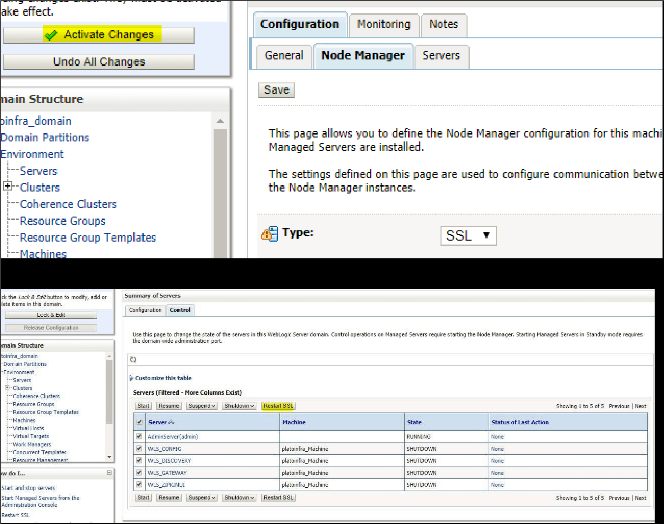Toggle the WLS_CONFIG row checkbox

[x=139, y=448]
